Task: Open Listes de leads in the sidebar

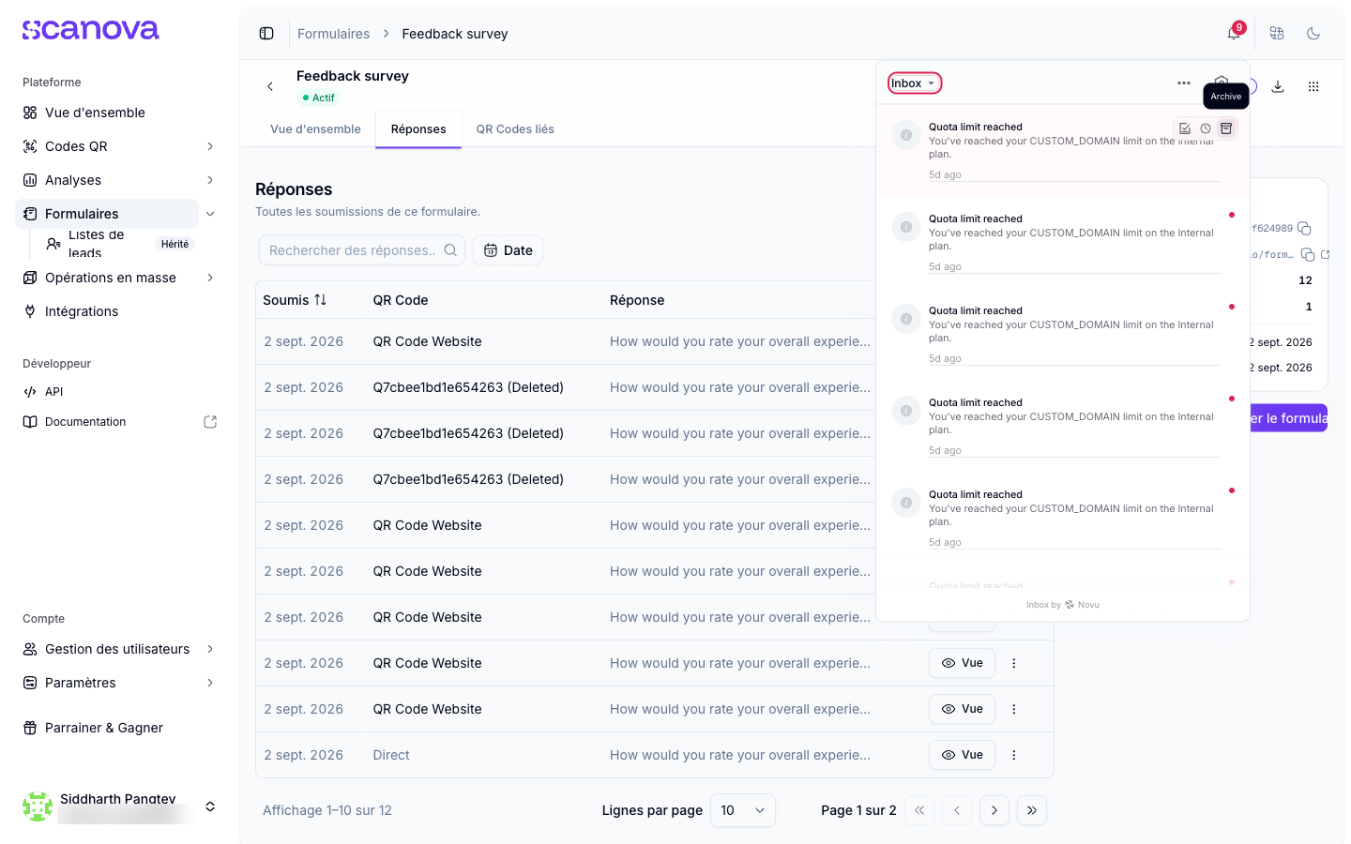Action: 118,244
